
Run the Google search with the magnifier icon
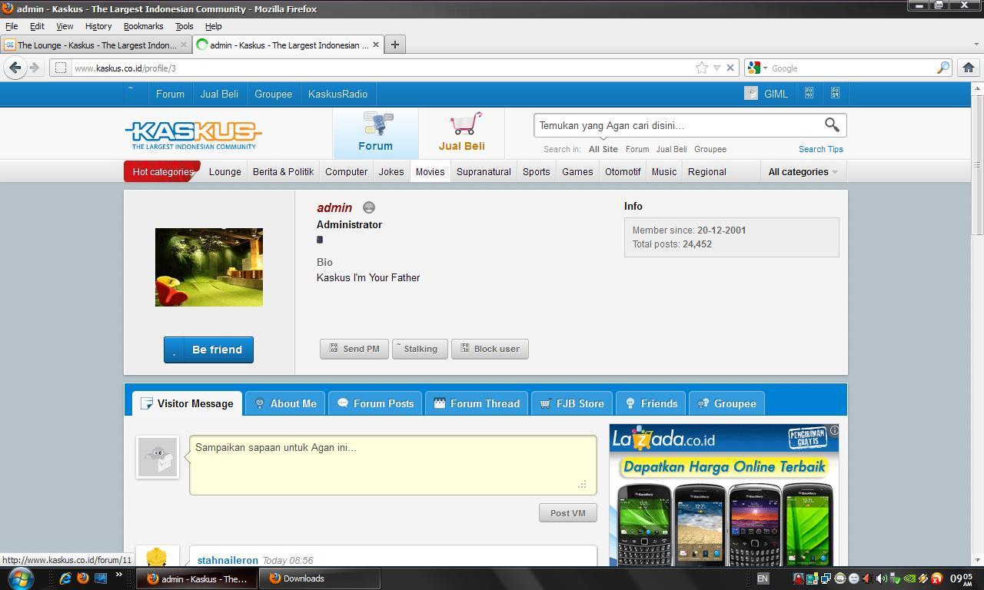(942, 68)
